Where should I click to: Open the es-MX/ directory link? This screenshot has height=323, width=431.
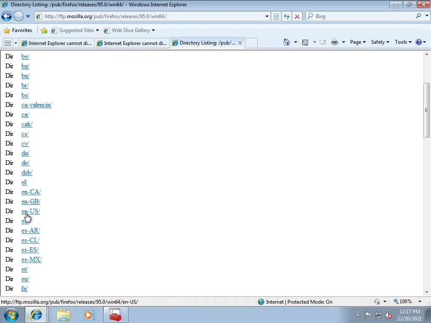32,259
